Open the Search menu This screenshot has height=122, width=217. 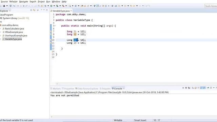[x=33, y=2]
